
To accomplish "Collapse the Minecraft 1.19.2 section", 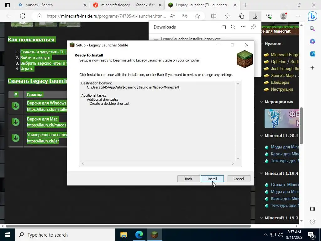I will 261,218.
